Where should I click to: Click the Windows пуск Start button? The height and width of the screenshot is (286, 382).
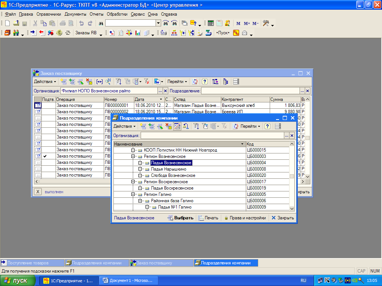(18, 281)
